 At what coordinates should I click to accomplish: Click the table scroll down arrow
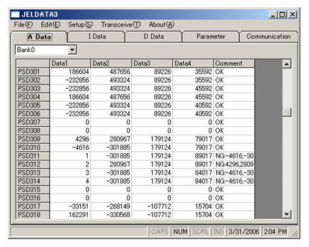[x=287, y=214]
